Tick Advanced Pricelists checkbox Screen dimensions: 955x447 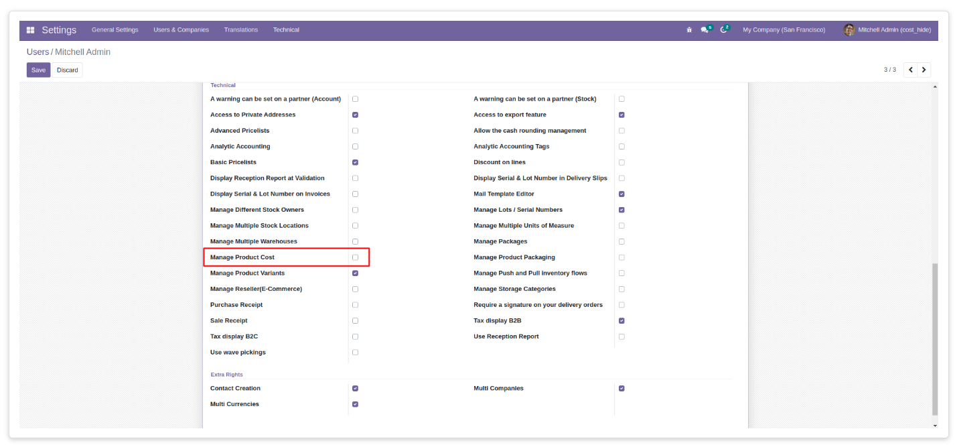coord(355,131)
